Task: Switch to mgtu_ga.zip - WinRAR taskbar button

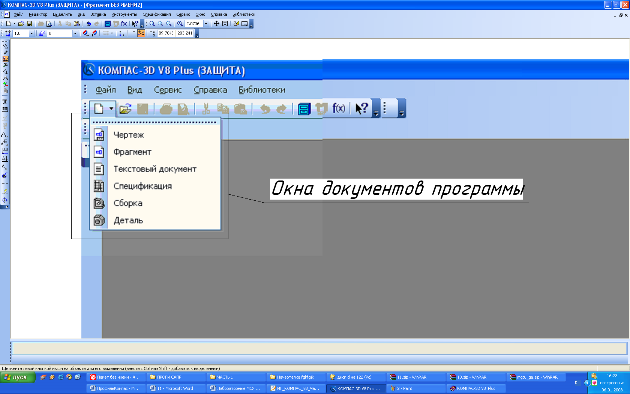Action: [535, 377]
